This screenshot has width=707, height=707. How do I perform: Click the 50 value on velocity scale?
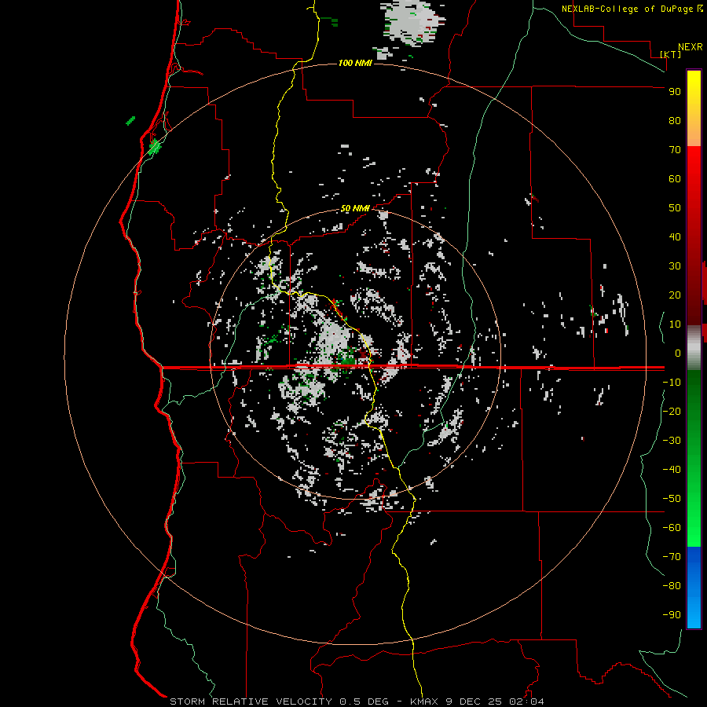675,208
